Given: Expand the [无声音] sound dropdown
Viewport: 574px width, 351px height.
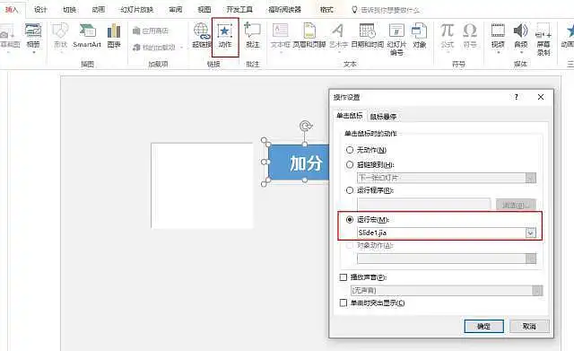Looking at the screenshot, I should point(537,291).
